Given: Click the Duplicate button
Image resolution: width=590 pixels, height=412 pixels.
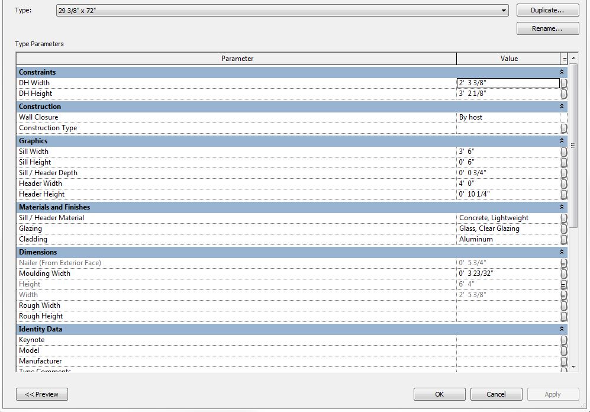Looking at the screenshot, I should [x=547, y=10].
